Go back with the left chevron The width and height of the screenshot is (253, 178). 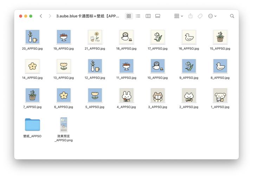coord(41,16)
